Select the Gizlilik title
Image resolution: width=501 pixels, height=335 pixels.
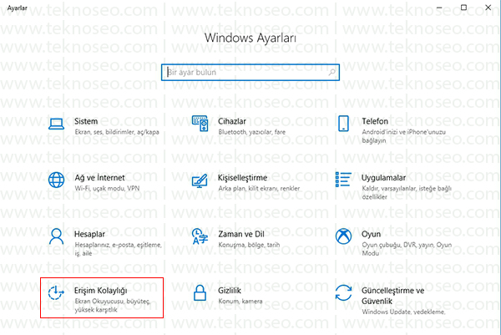tap(230, 291)
